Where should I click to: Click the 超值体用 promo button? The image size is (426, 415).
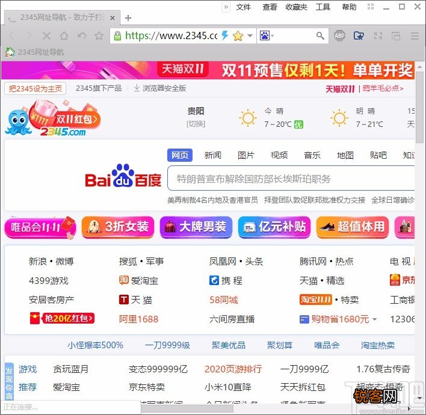point(353,227)
